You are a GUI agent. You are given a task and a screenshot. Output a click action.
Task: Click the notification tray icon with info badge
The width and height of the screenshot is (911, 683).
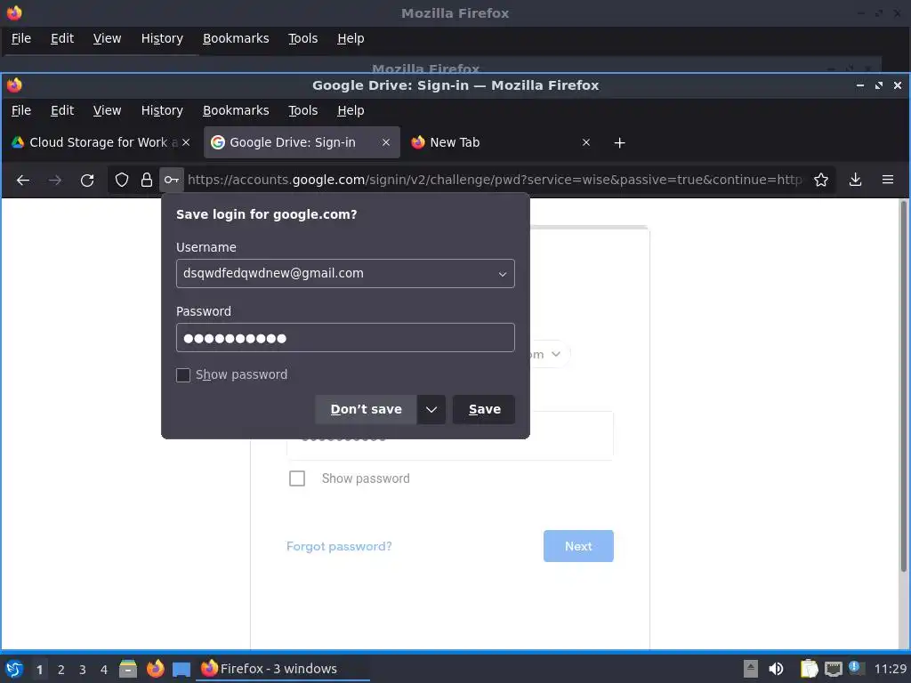pos(857,668)
